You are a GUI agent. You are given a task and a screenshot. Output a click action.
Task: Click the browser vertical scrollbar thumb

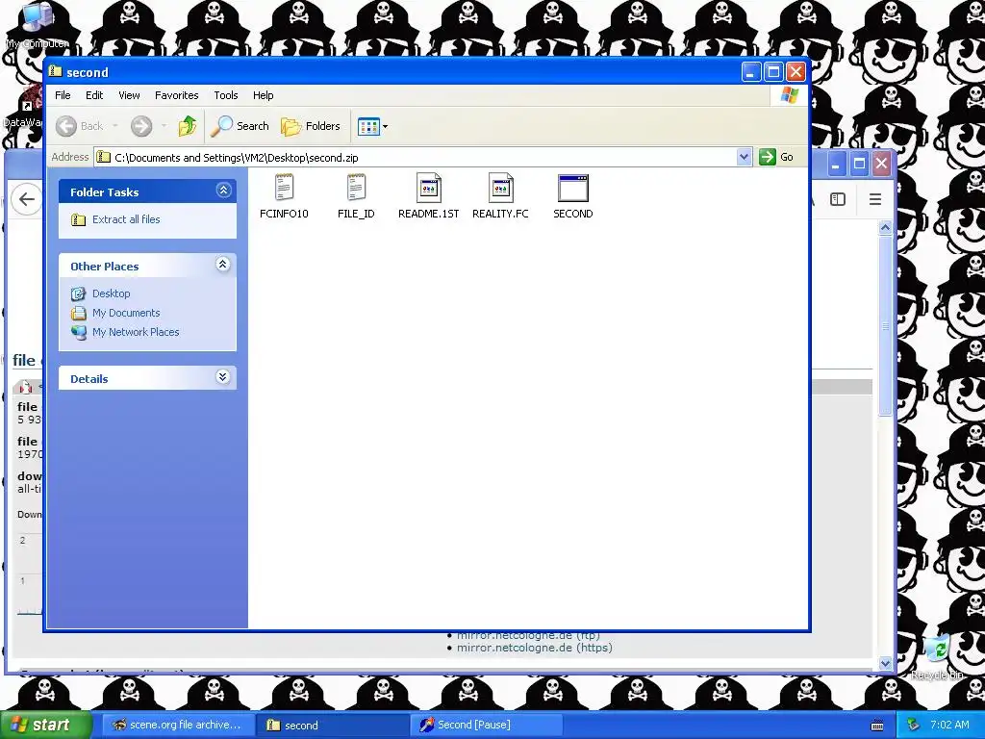(885, 325)
